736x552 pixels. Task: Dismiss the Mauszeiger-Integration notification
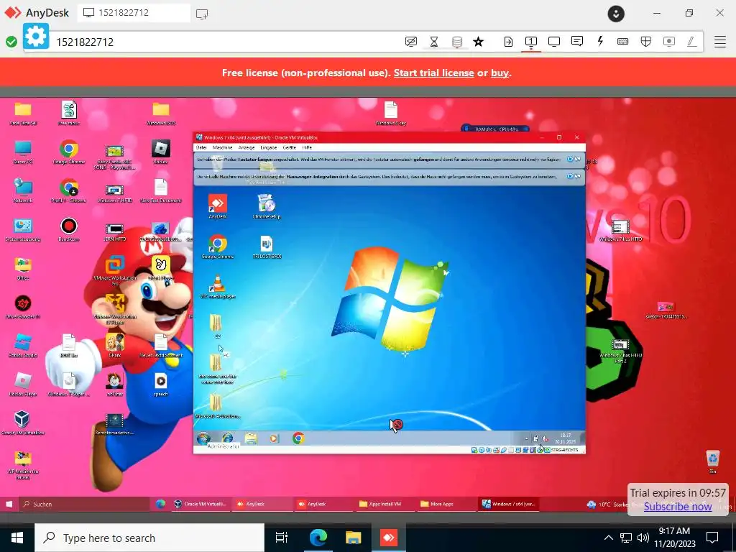coord(570,177)
